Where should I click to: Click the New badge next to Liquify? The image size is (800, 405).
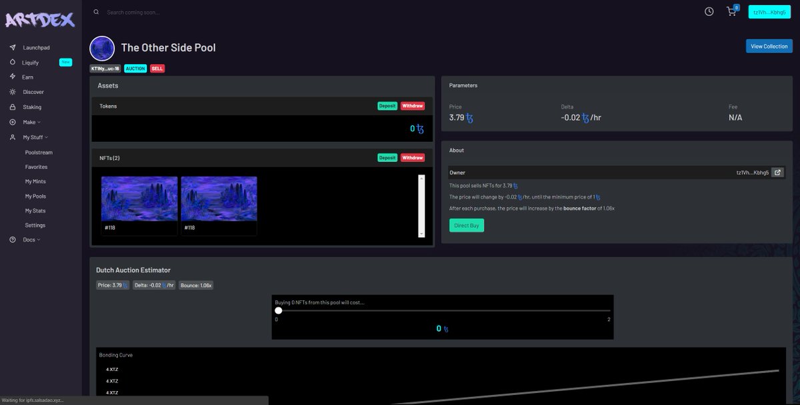65,63
